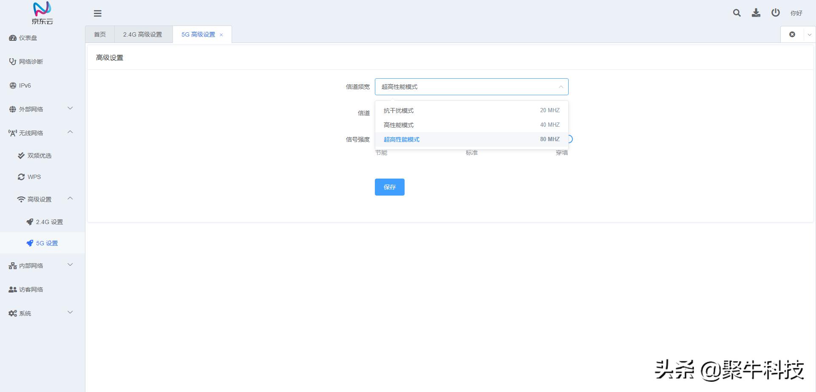Viewport: 816px width, 392px height.
Task: Click the stethoscope icon for 网络诊断
Action: pos(13,62)
